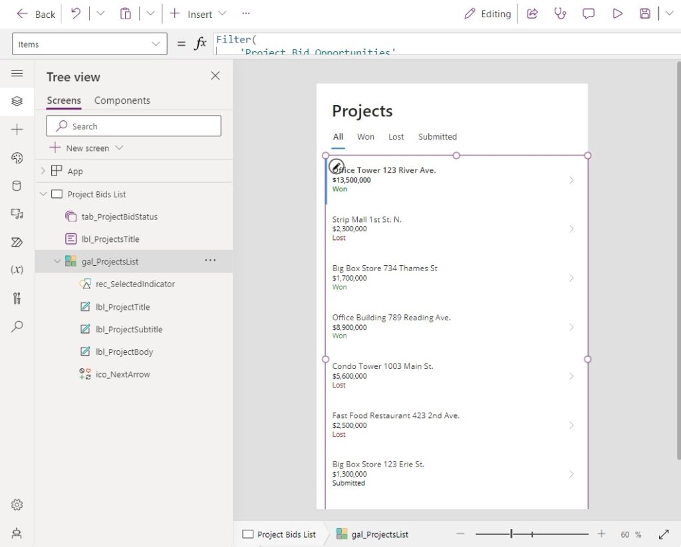Click next arrow for Strip Mall 1st St. N.
The height and width of the screenshot is (547, 681).
[x=571, y=229]
